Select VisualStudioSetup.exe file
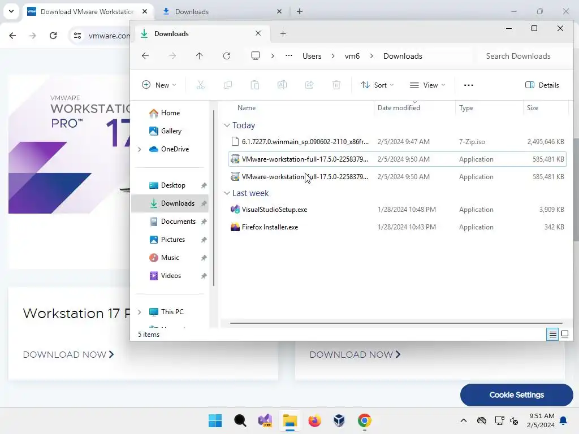 pos(397,210)
